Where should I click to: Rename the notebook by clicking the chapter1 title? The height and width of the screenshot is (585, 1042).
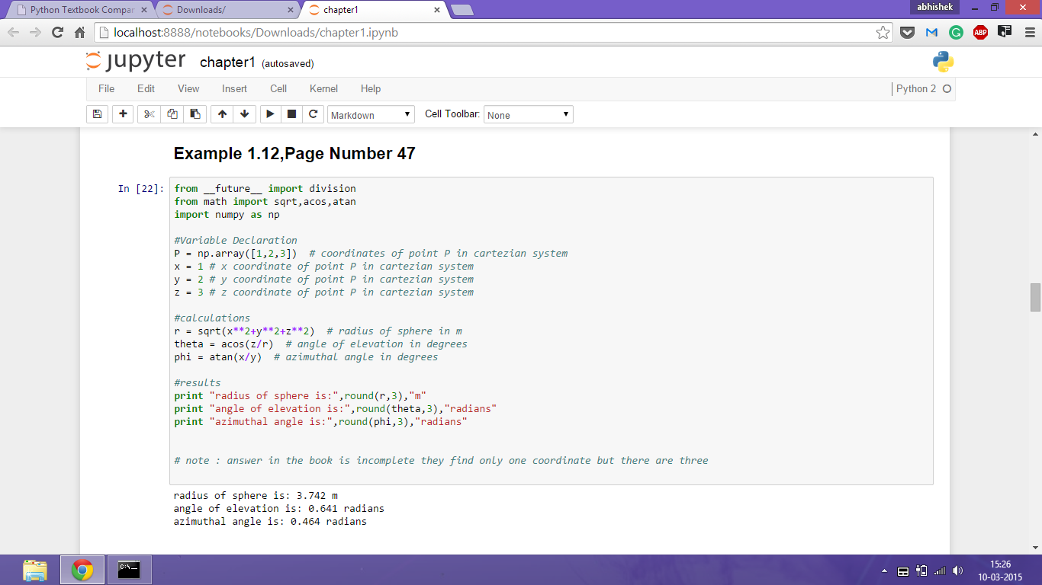click(x=227, y=62)
